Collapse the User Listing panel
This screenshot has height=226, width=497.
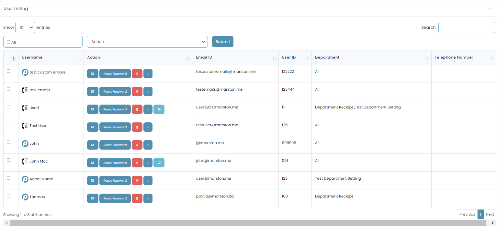click(x=490, y=8)
